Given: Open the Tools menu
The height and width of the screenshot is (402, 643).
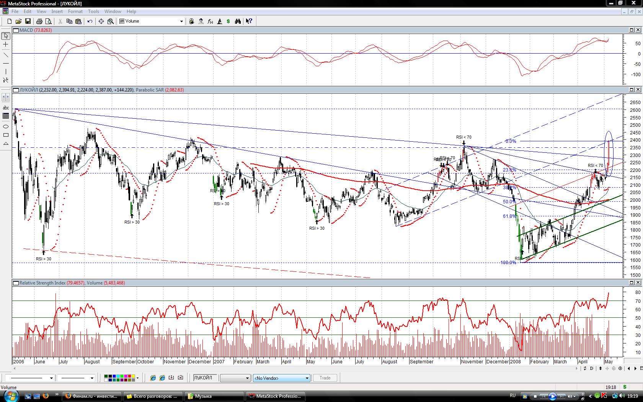Looking at the screenshot, I should point(93,11).
